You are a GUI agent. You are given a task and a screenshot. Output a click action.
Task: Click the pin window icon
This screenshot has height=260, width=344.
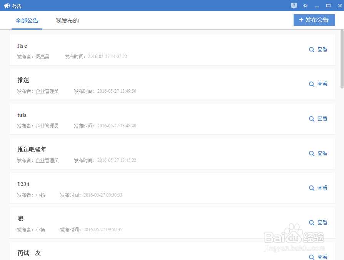[x=306, y=6]
